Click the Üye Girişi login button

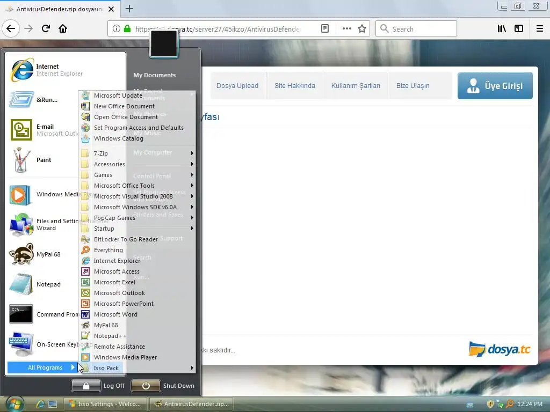coord(495,86)
